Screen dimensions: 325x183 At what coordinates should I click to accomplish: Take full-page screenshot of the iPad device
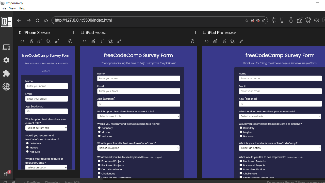[102, 41]
